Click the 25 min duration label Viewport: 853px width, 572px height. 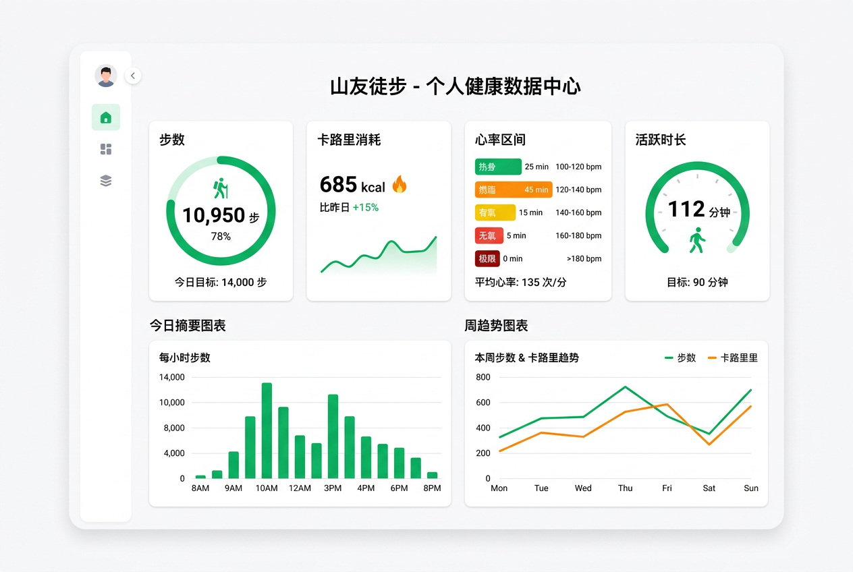coord(536,167)
